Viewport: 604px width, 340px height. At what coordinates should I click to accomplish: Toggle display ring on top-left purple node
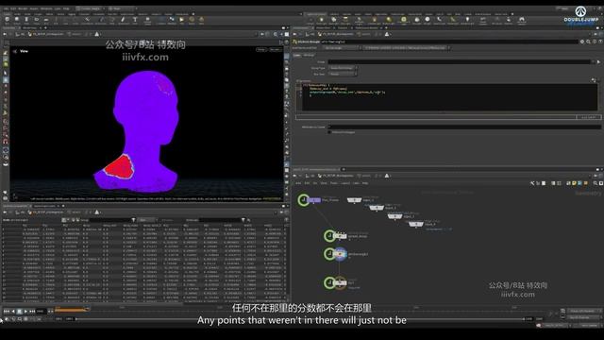tap(304, 199)
